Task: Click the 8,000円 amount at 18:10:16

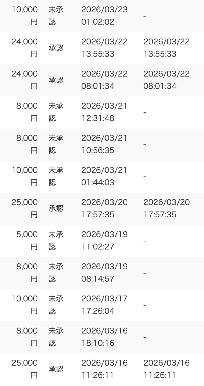Action: click(27, 337)
